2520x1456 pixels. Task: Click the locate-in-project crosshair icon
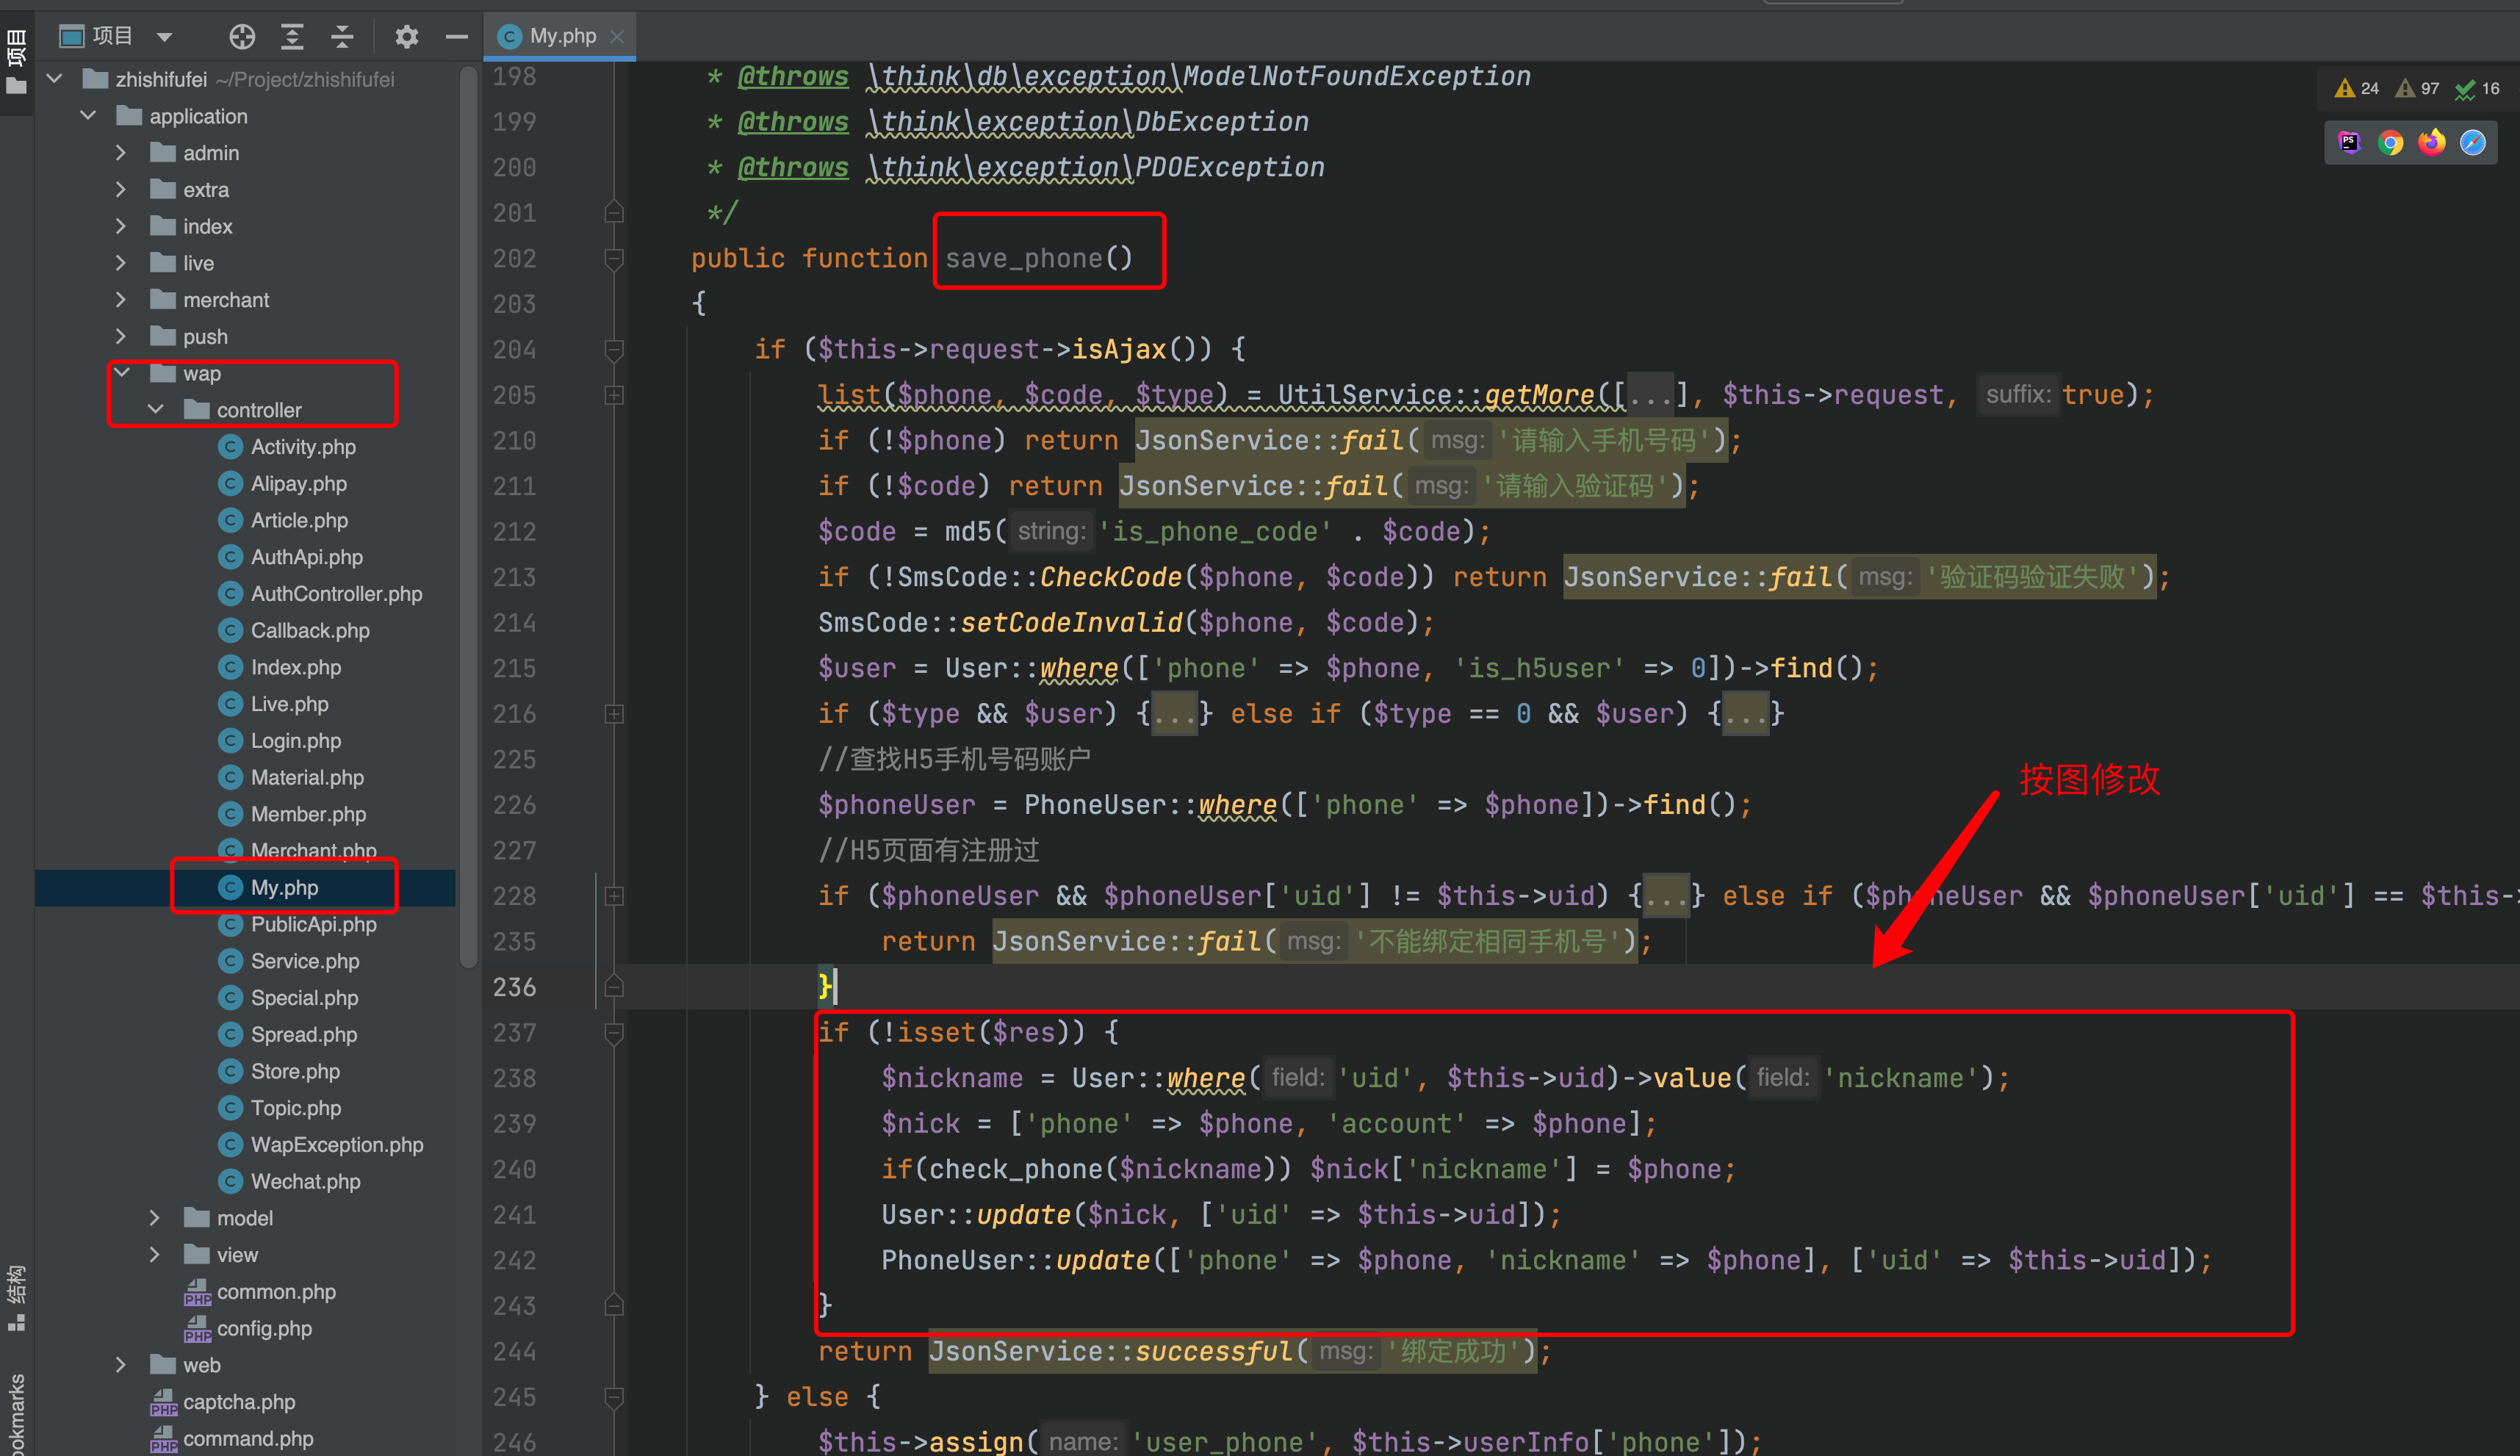[242, 37]
